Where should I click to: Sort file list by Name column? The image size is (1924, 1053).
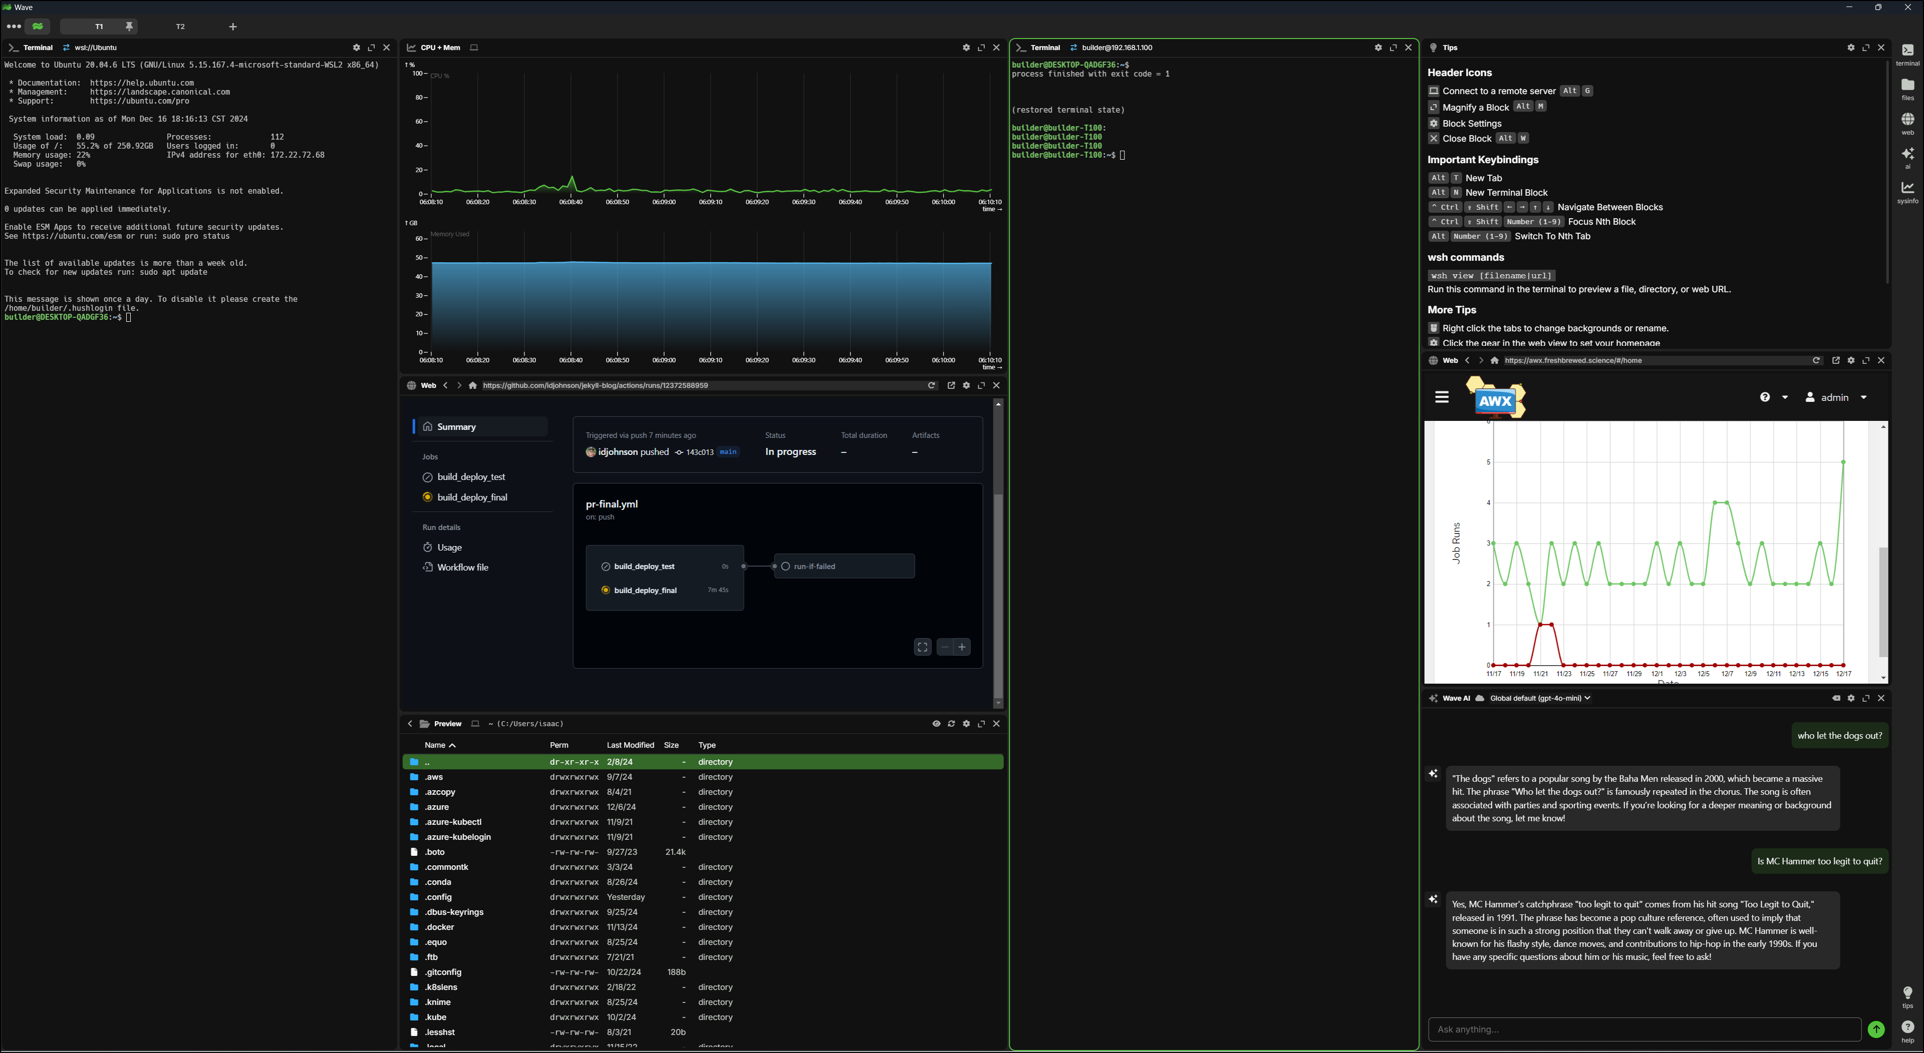click(440, 746)
